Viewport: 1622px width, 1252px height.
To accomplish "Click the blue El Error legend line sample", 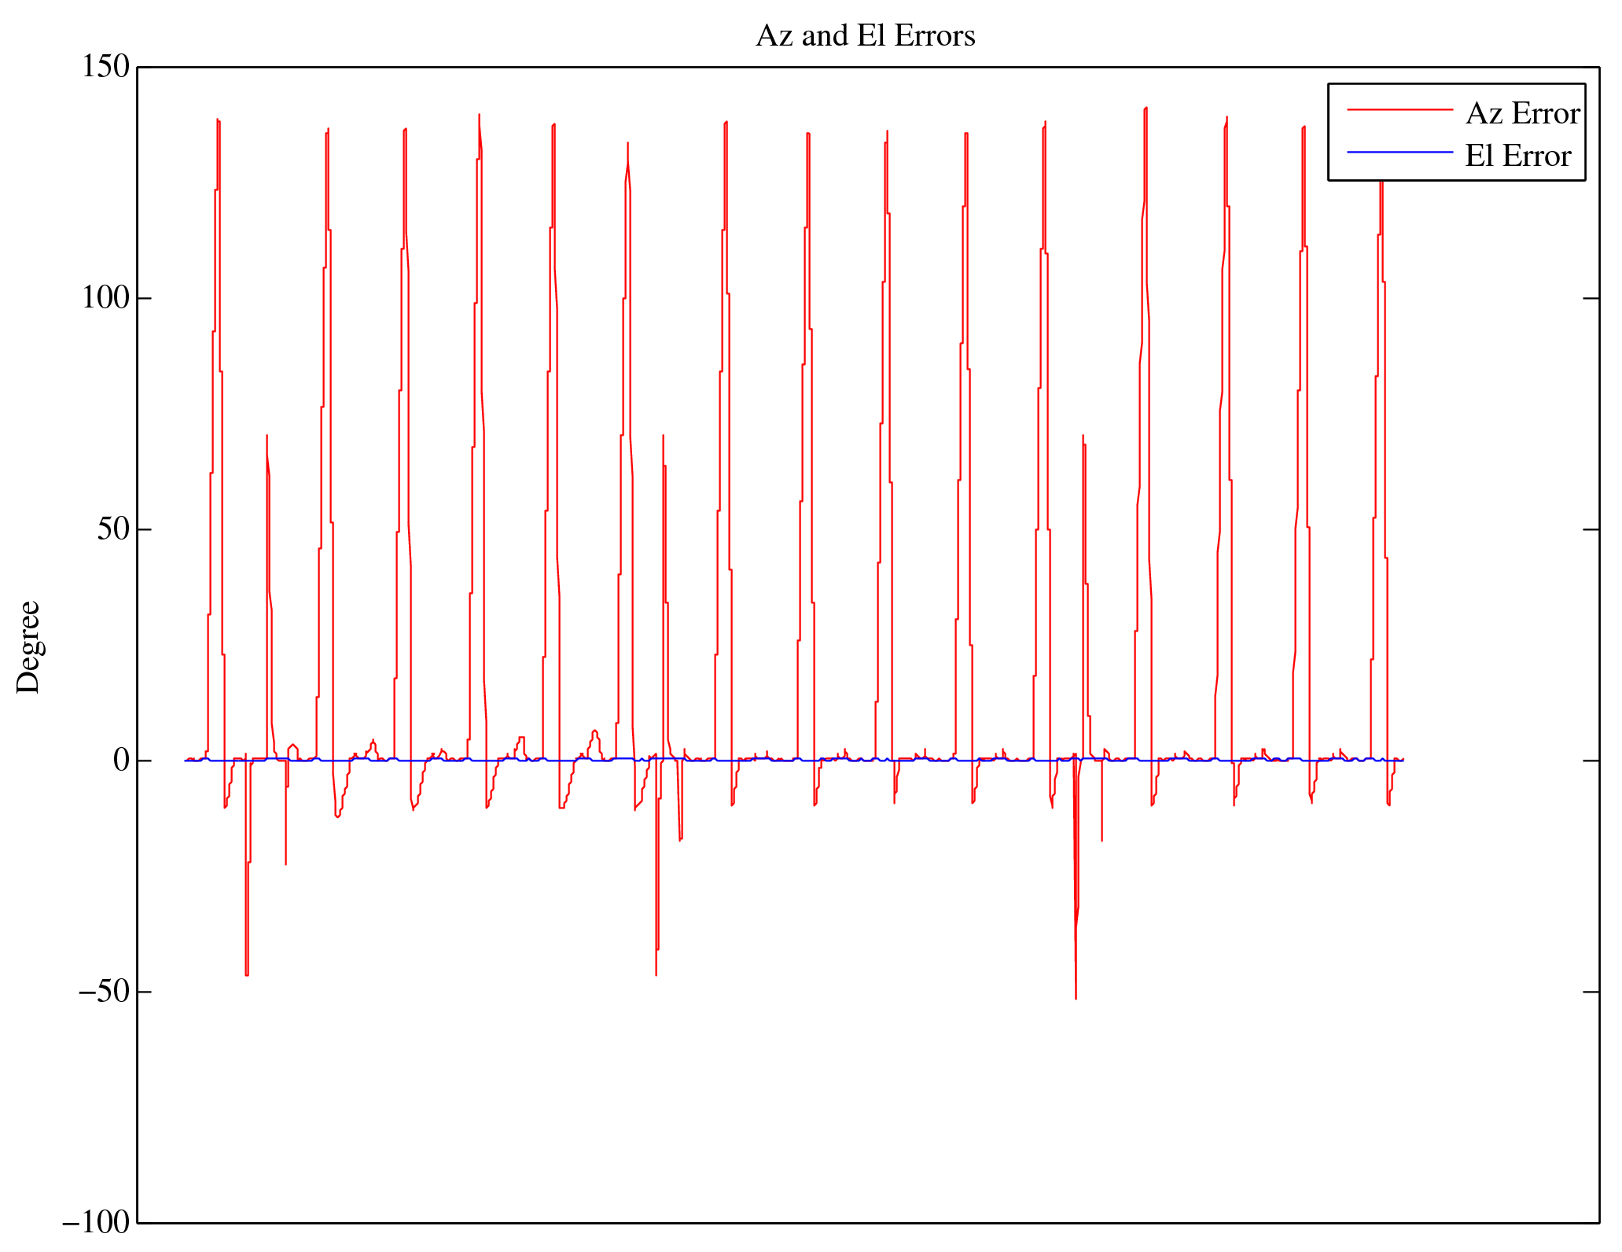I will (1400, 152).
